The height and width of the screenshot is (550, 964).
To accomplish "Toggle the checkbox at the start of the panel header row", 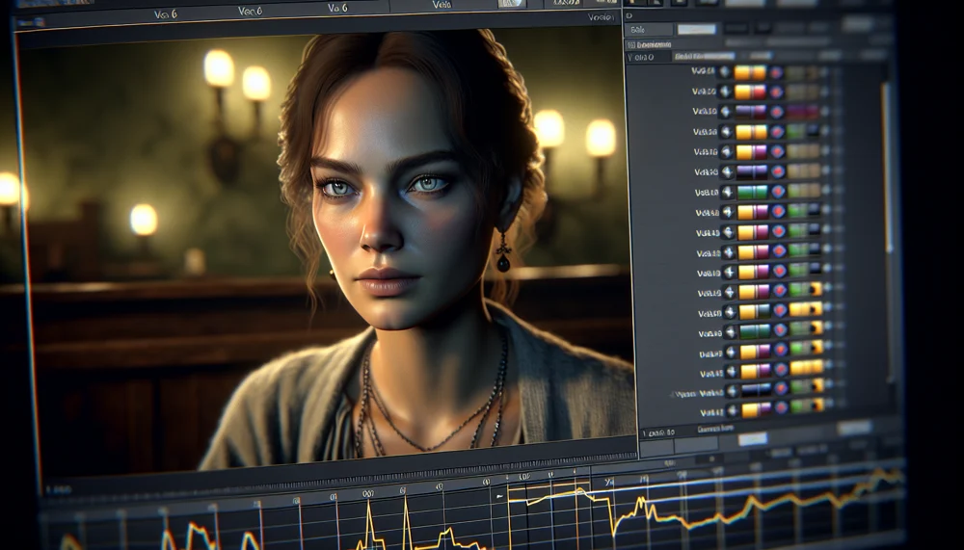I will point(632,57).
